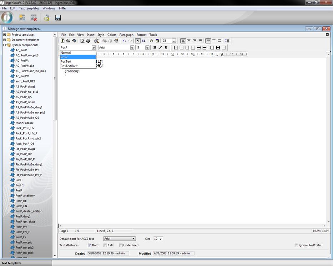Expand the Project templates tree node
333x266 pixels.
(x=5, y=35)
